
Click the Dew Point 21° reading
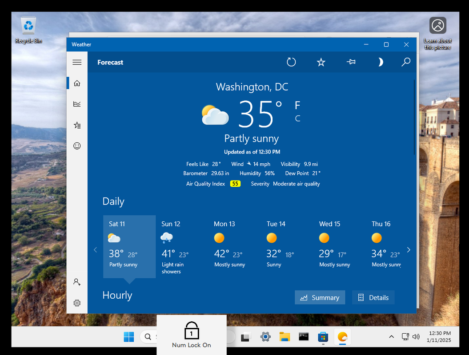pyautogui.click(x=303, y=173)
